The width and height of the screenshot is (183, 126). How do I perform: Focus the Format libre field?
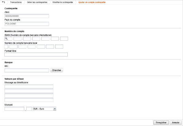36,55
